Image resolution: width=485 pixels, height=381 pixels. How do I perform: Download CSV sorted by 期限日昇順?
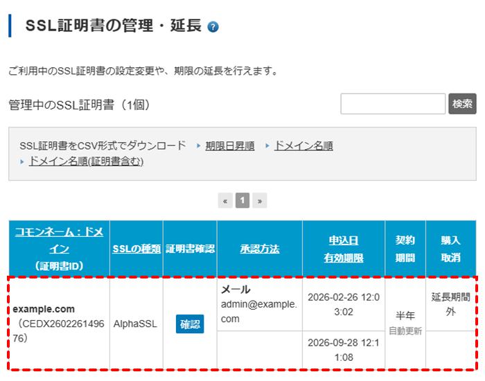[x=229, y=146]
